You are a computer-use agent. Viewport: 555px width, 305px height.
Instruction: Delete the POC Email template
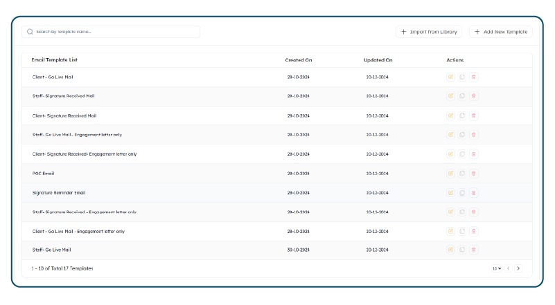[x=474, y=174]
